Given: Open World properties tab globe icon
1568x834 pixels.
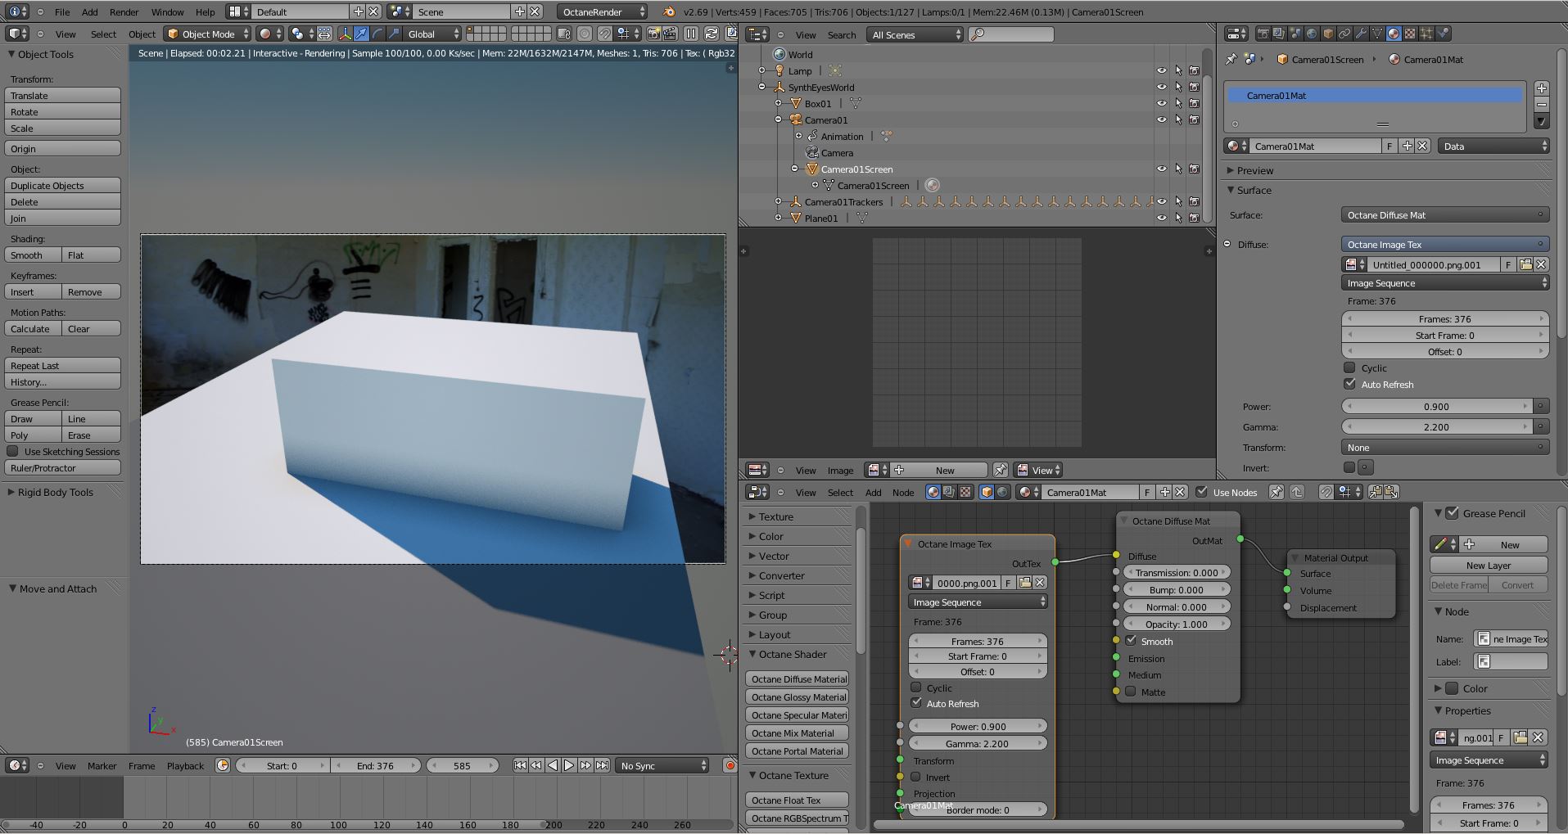Looking at the screenshot, I should tap(1312, 34).
